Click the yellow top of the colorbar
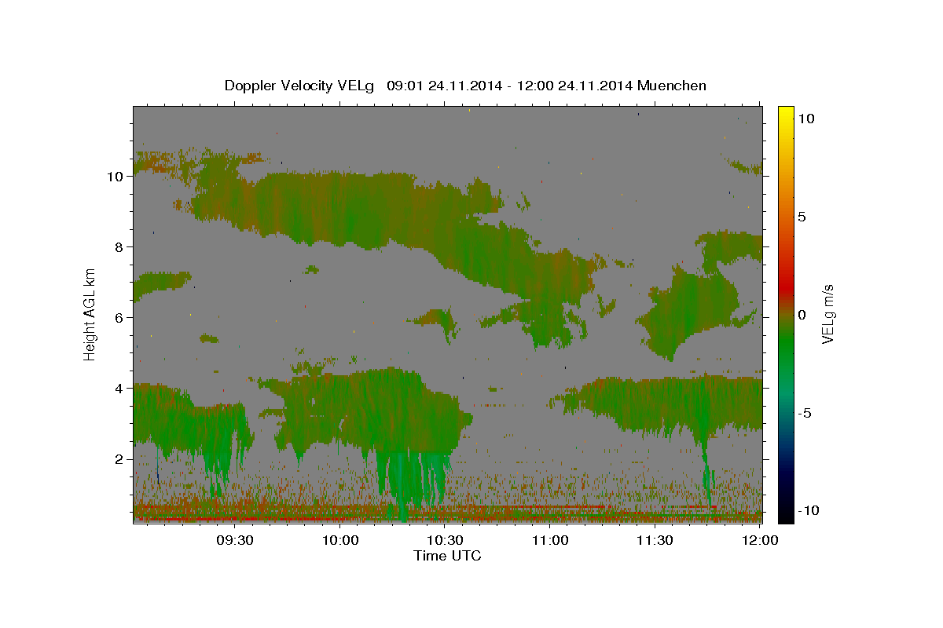Viewport: 943px width, 628px height. [785, 114]
